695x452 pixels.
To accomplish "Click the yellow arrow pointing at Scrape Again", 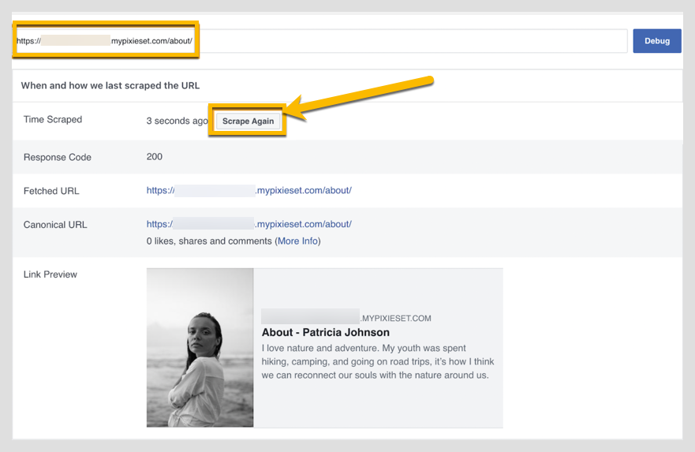I will click(x=363, y=96).
